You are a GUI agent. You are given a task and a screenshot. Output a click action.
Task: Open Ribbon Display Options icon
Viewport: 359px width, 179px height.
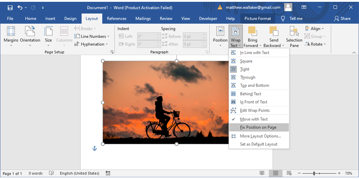(304, 7)
